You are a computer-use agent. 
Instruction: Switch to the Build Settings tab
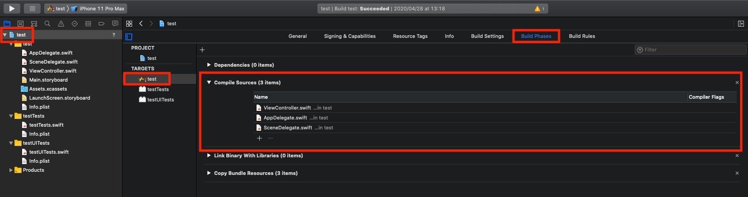point(487,36)
